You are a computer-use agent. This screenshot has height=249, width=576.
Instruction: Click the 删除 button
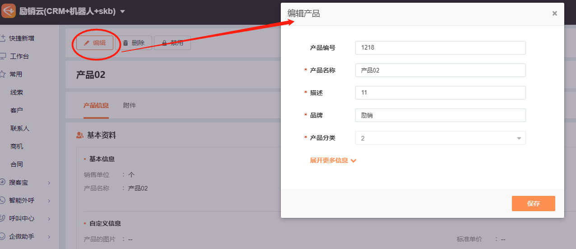pyautogui.click(x=134, y=43)
